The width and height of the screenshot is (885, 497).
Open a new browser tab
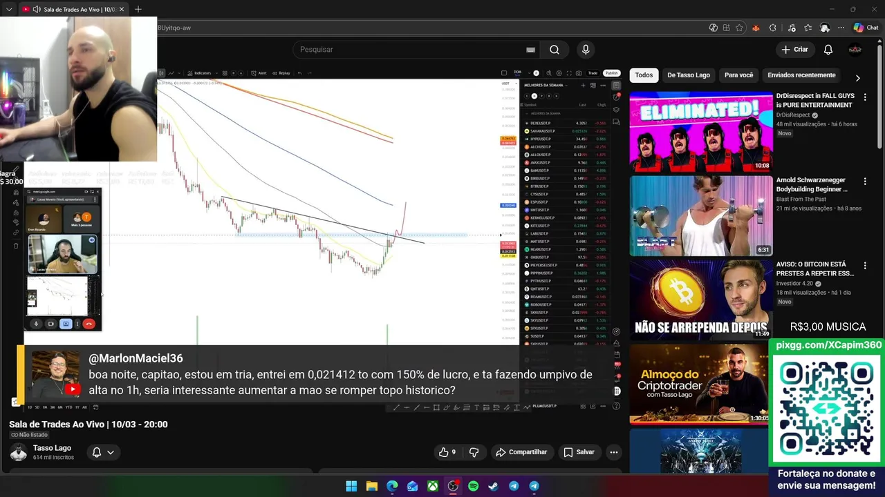[138, 10]
